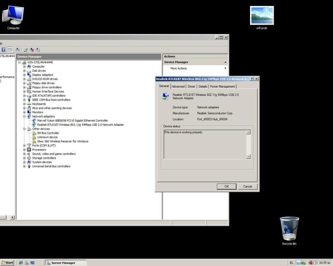The width and height of the screenshot is (333, 266).
Task: Switch to the Driver tab
Action: (x=192, y=86)
